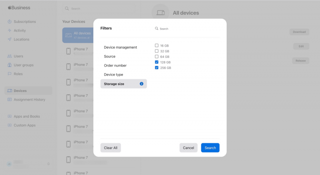This screenshot has height=175, width=320.
Task: Click the Subscriptions icon in sidebar
Action: point(10,22)
